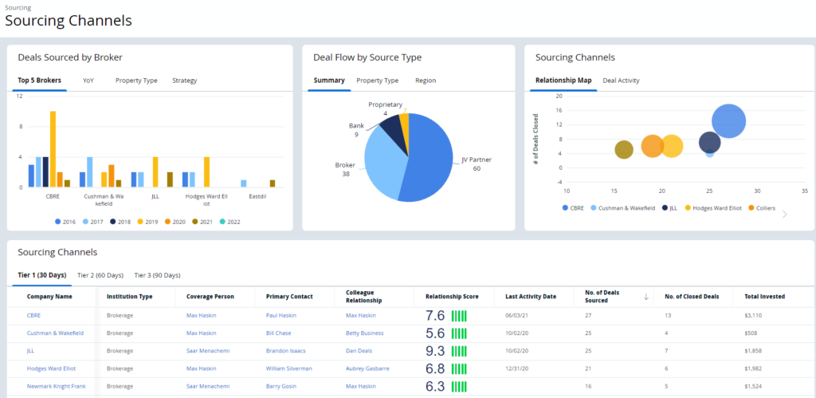Open Property Type tab in Deals Sourced by Broker
Viewport: 816px width, 398px height.
click(136, 81)
